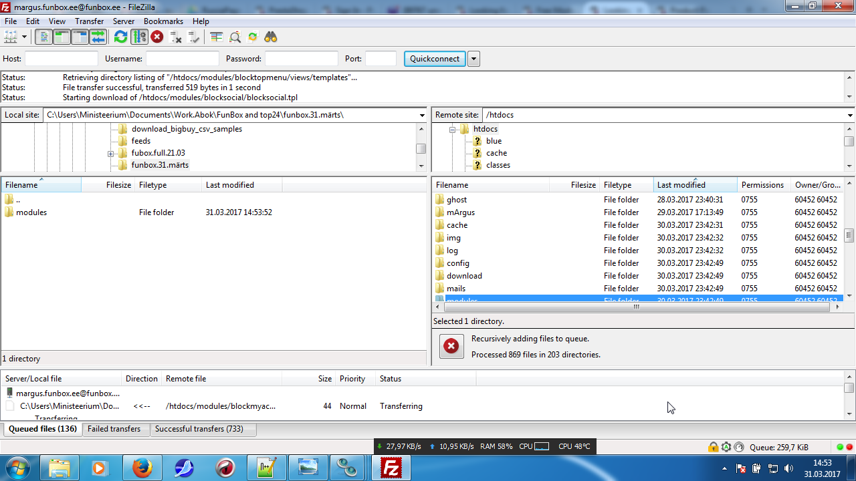Viewport: 856px width, 481px height.
Task: Toggle the transfer queue display
Action: click(x=98, y=37)
